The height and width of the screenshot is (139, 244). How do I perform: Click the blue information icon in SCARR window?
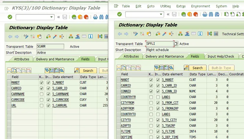coord(90,37)
